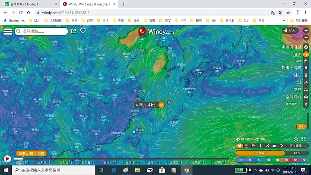Click the Windy.com logo
The image size is (311, 175).
(156, 32)
